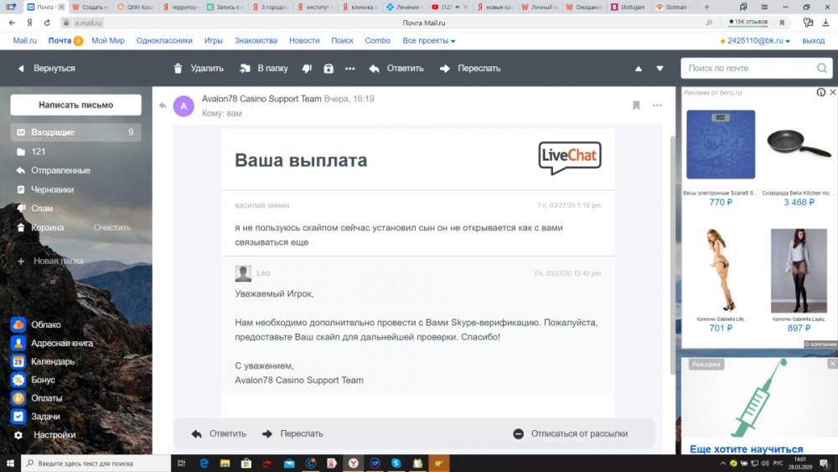Open the three-dots more actions menu in toolbar
Image resolution: width=838 pixels, height=472 pixels.
[350, 69]
